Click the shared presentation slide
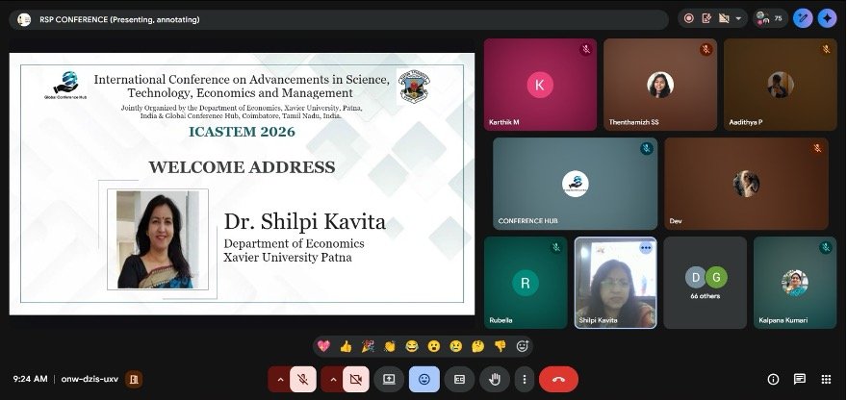This screenshot has height=400, width=847. click(x=242, y=184)
